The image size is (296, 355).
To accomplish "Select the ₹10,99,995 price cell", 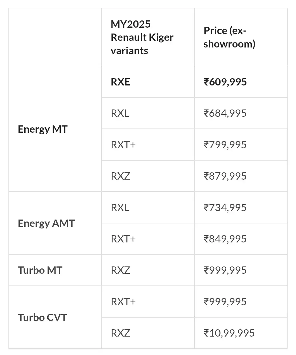I will [229, 333].
